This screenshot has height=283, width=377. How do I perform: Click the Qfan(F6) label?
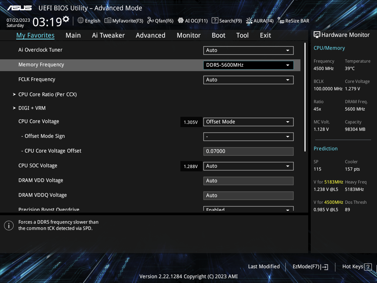tap(164, 21)
